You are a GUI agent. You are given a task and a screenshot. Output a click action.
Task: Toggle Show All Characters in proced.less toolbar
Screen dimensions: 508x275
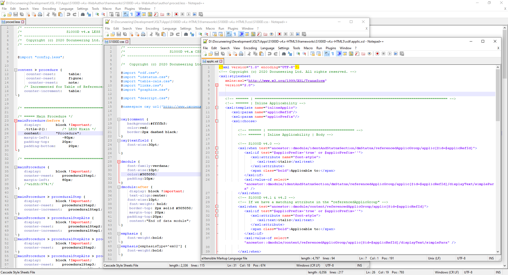click(131, 14)
